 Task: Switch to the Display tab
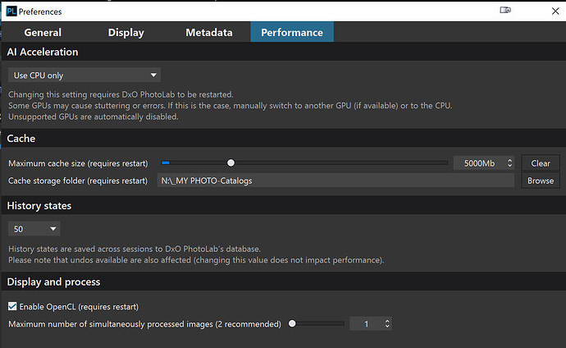tap(126, 33)
